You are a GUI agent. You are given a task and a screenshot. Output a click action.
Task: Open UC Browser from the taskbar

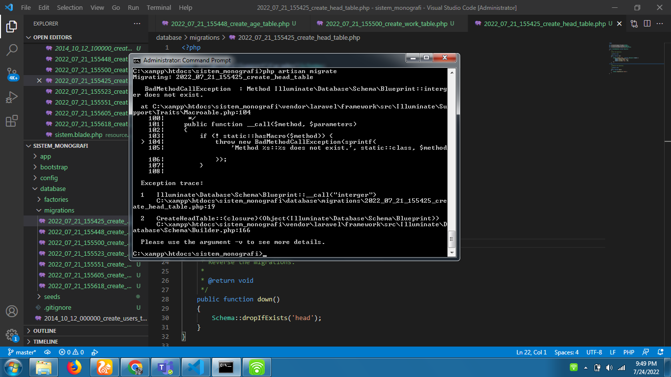(x=105, y=367)
